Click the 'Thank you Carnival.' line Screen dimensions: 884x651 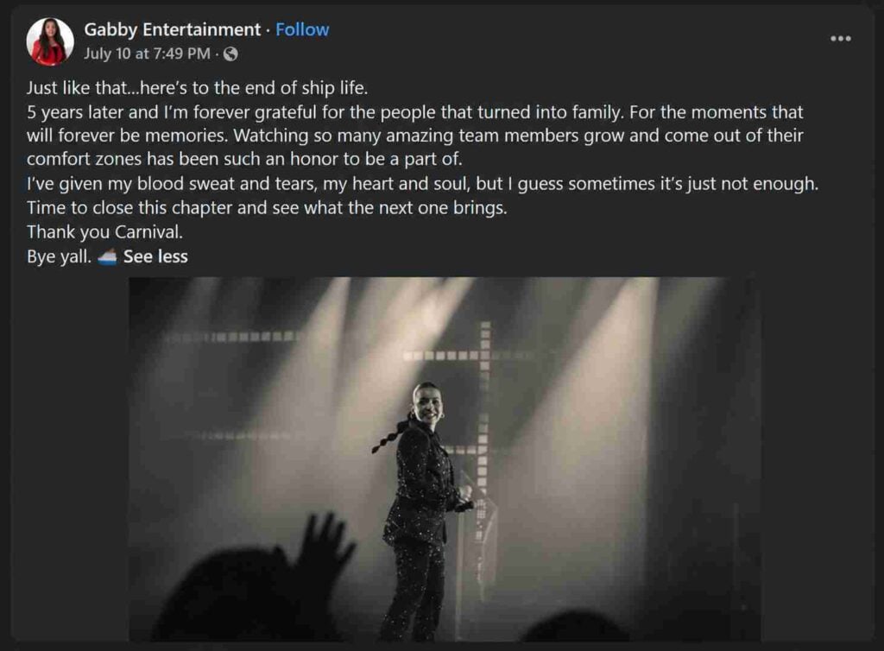[104, 231]
